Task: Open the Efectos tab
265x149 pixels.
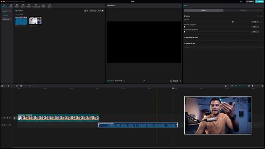Action: (x=29, y=5)
